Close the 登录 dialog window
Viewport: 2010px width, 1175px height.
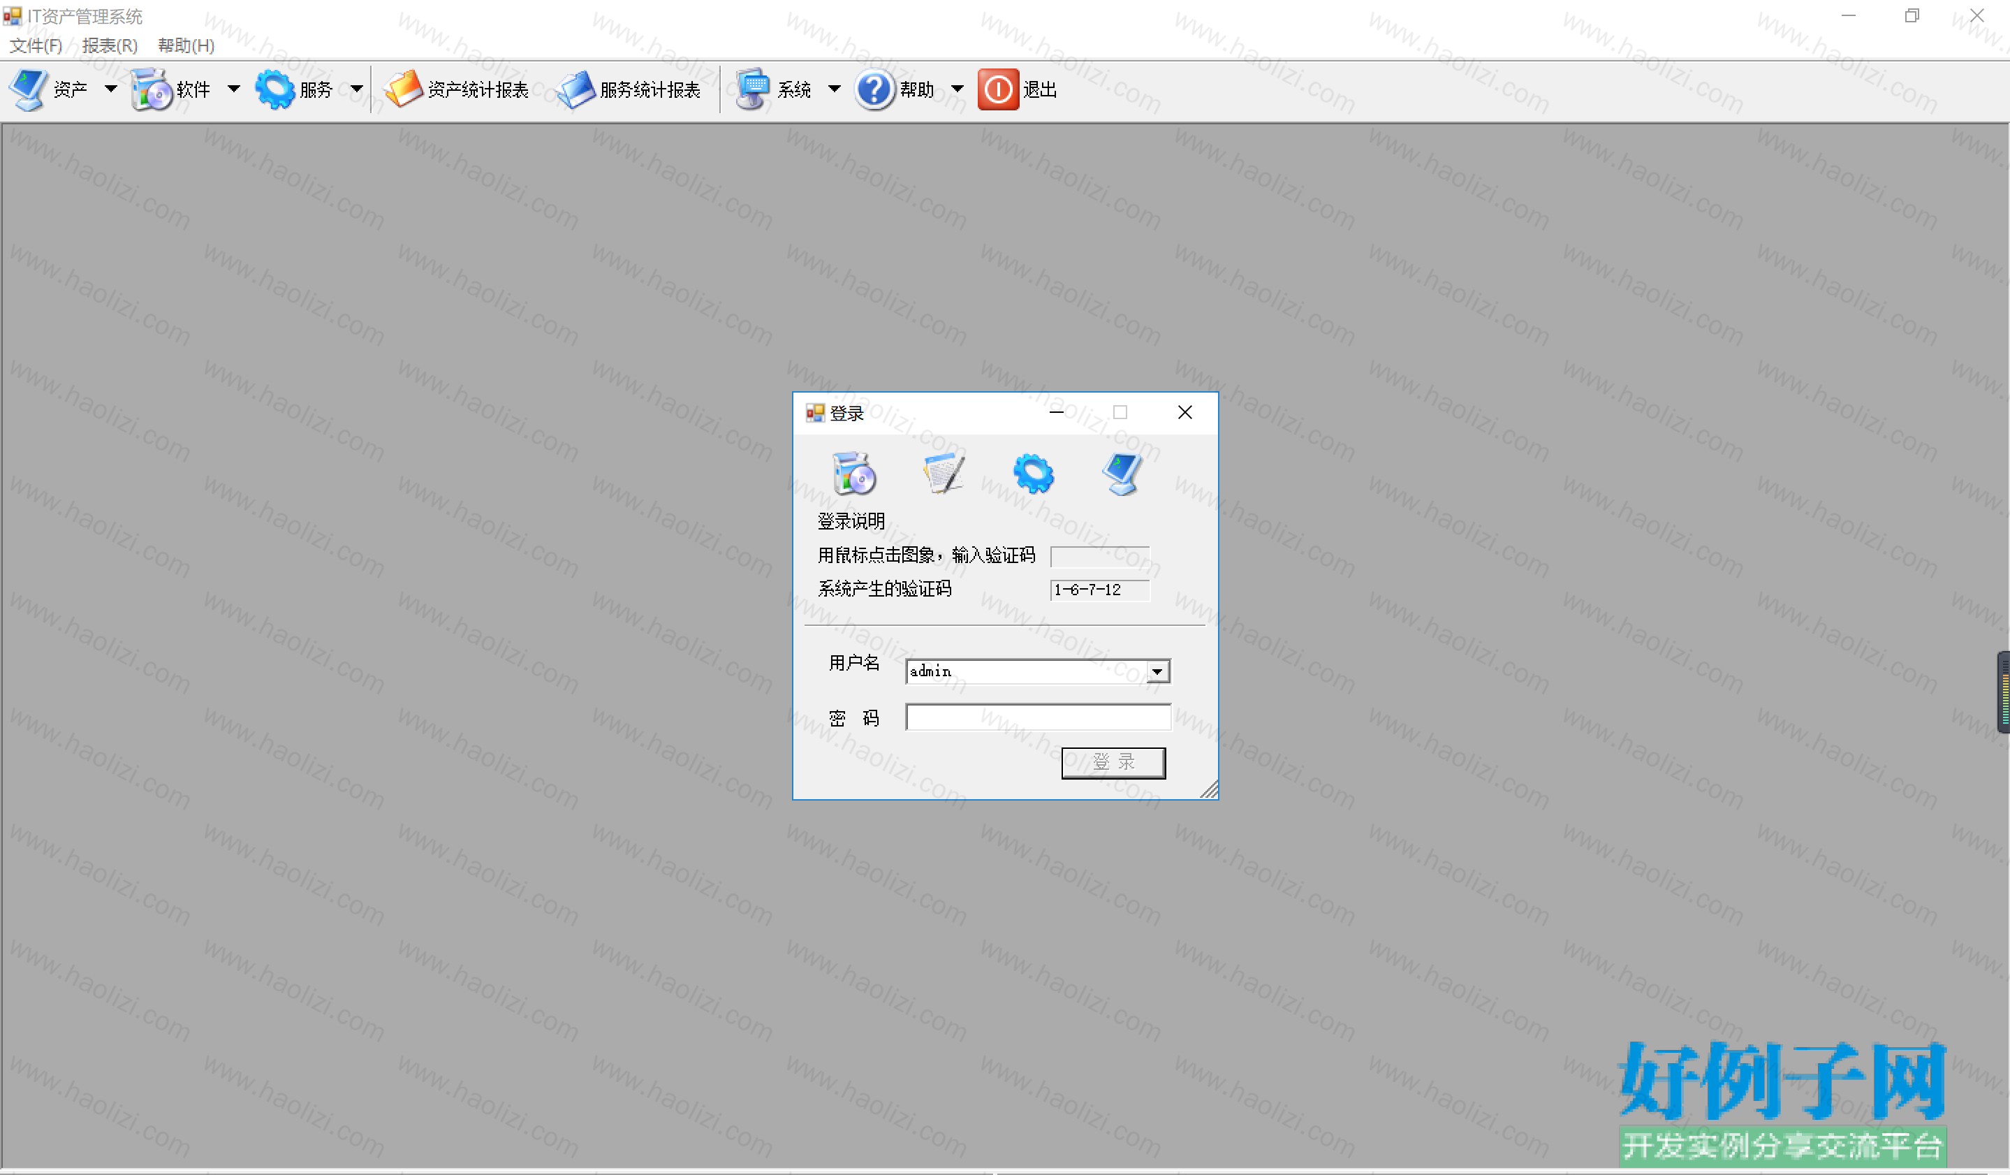point(1185,412)
